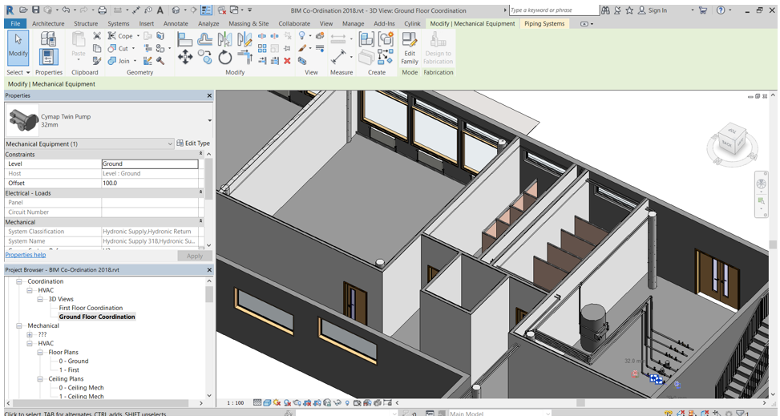Collapse the Constraints property group

(201, 154)
